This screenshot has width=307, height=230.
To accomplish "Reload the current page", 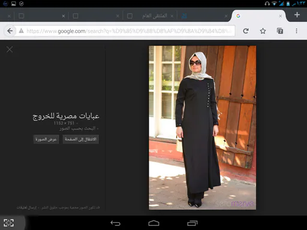I will point(246,31).
